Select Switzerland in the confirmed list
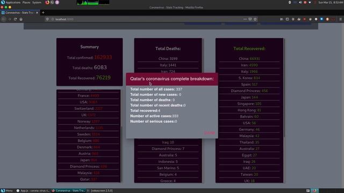Viewport: 344px width, 193px height. tap(88, 108)
